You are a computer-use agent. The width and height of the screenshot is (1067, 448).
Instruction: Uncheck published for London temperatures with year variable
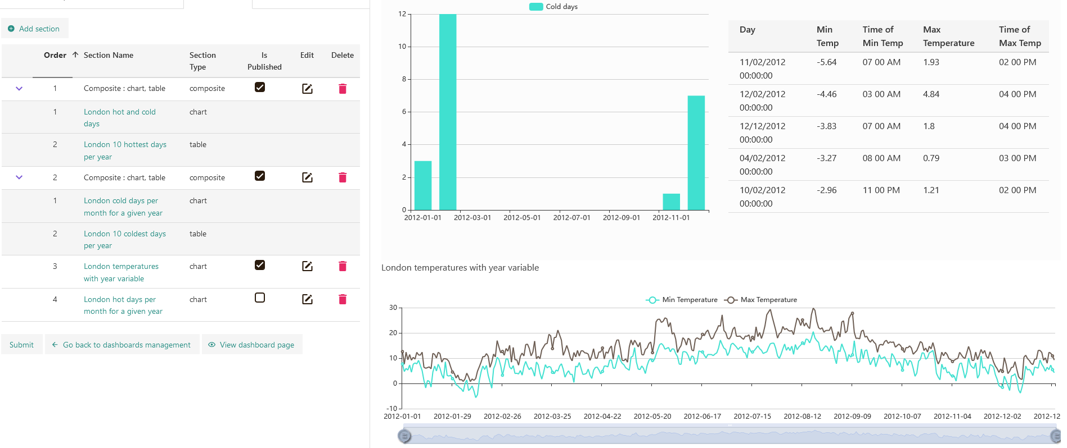[x=260, y=265]
